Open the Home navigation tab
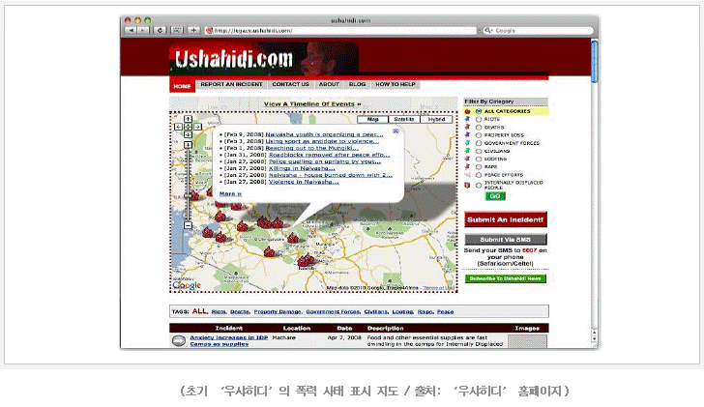 coord(182,86)
